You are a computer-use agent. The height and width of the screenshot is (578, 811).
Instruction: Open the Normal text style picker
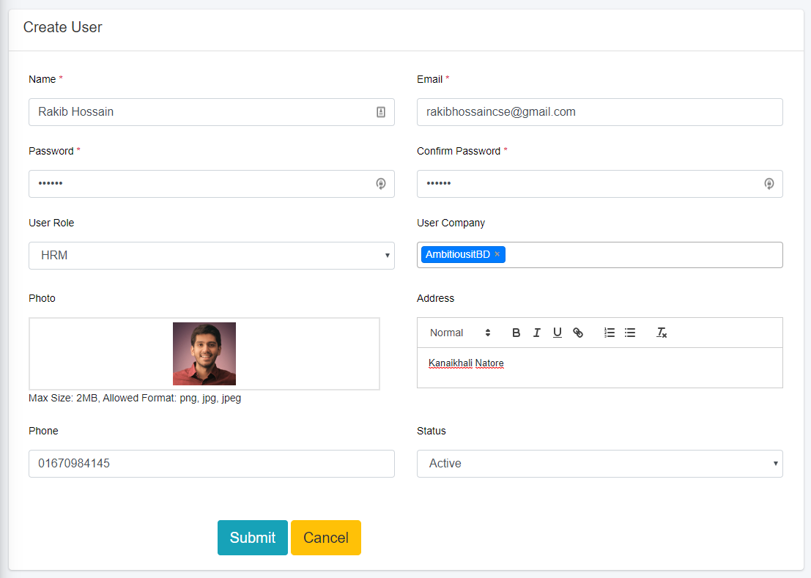(x=459, y=333)
